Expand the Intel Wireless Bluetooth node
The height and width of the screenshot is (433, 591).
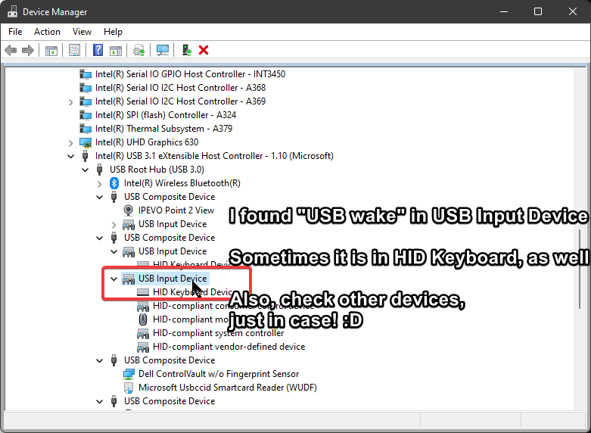[99, 184]
